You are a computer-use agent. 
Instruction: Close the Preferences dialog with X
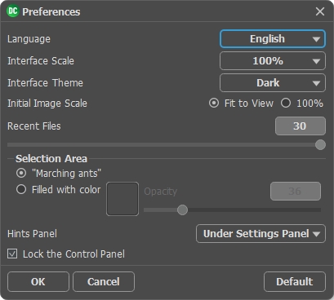(x=320, y=11)
